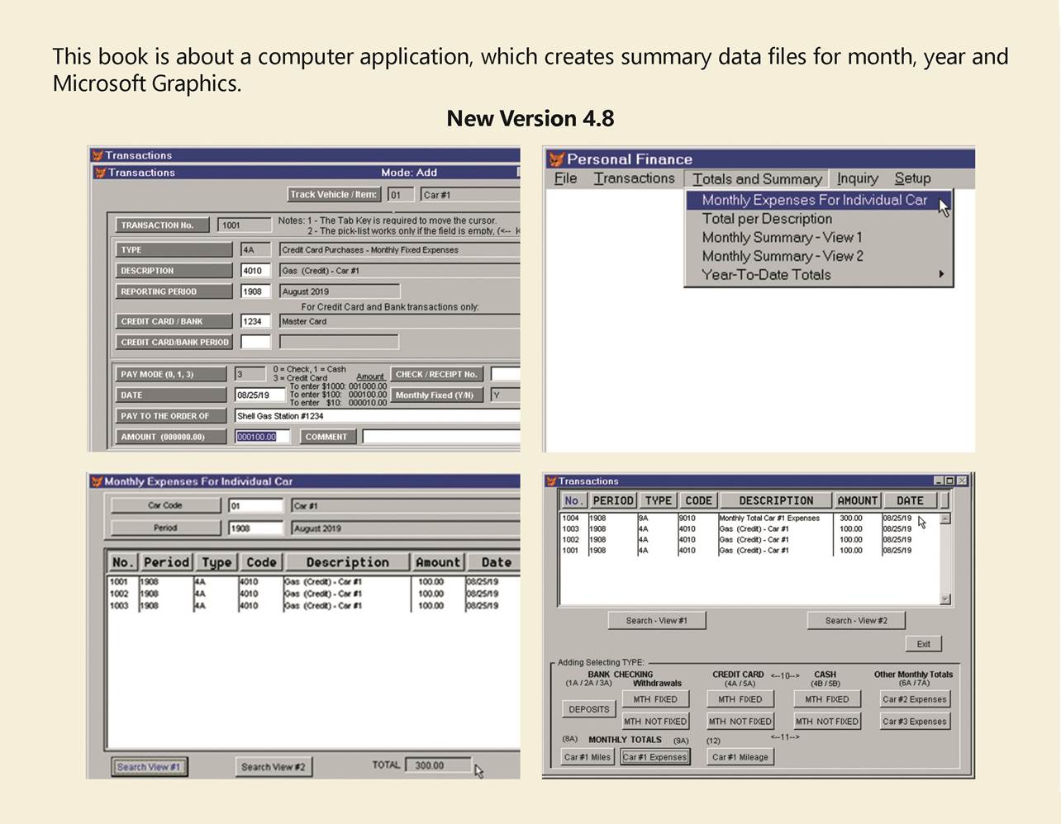1061x824 pixels.
Task: Select row 1004 Monthly Total Car #1 Expenses
Action: [749, 519]
